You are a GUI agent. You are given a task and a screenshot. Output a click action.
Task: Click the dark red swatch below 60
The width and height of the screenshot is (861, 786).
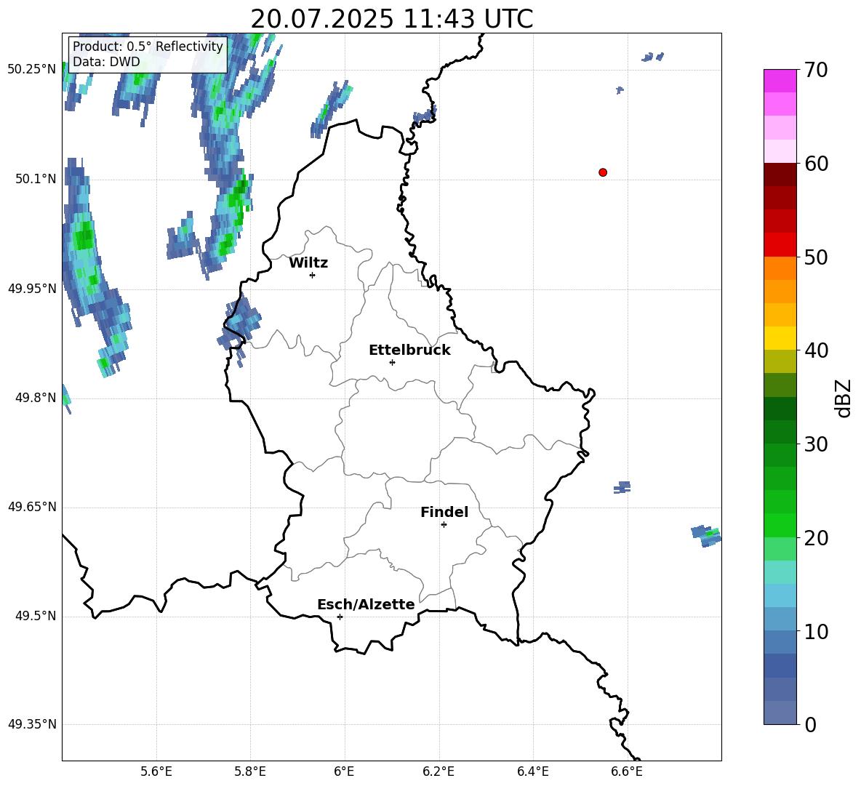tap(780, 175)
